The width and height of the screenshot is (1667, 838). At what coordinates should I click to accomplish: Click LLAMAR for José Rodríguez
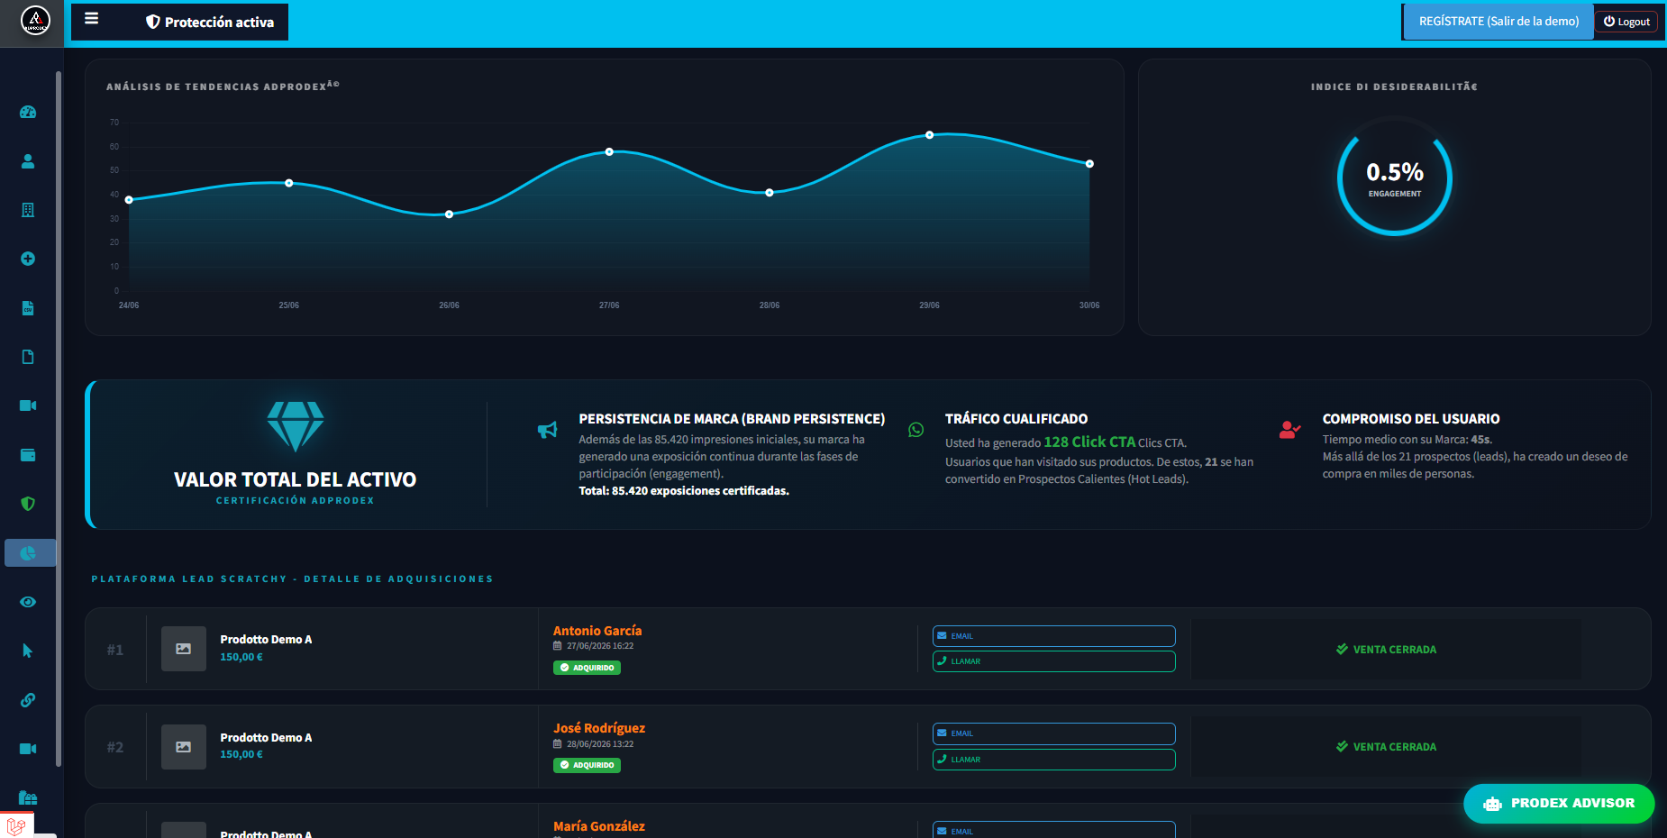[x=1053, y=760]
